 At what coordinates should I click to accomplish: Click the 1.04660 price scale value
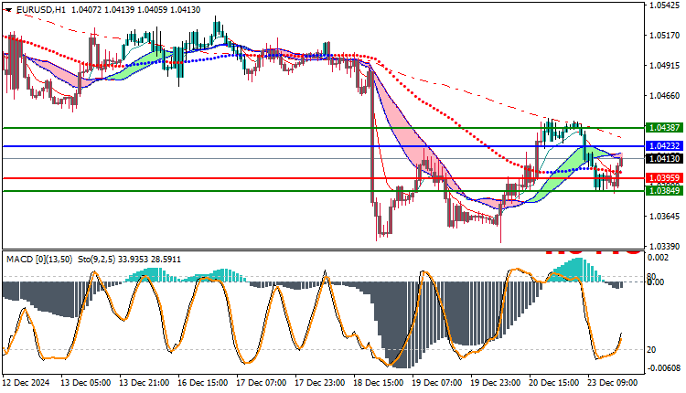tap(665, 96)
